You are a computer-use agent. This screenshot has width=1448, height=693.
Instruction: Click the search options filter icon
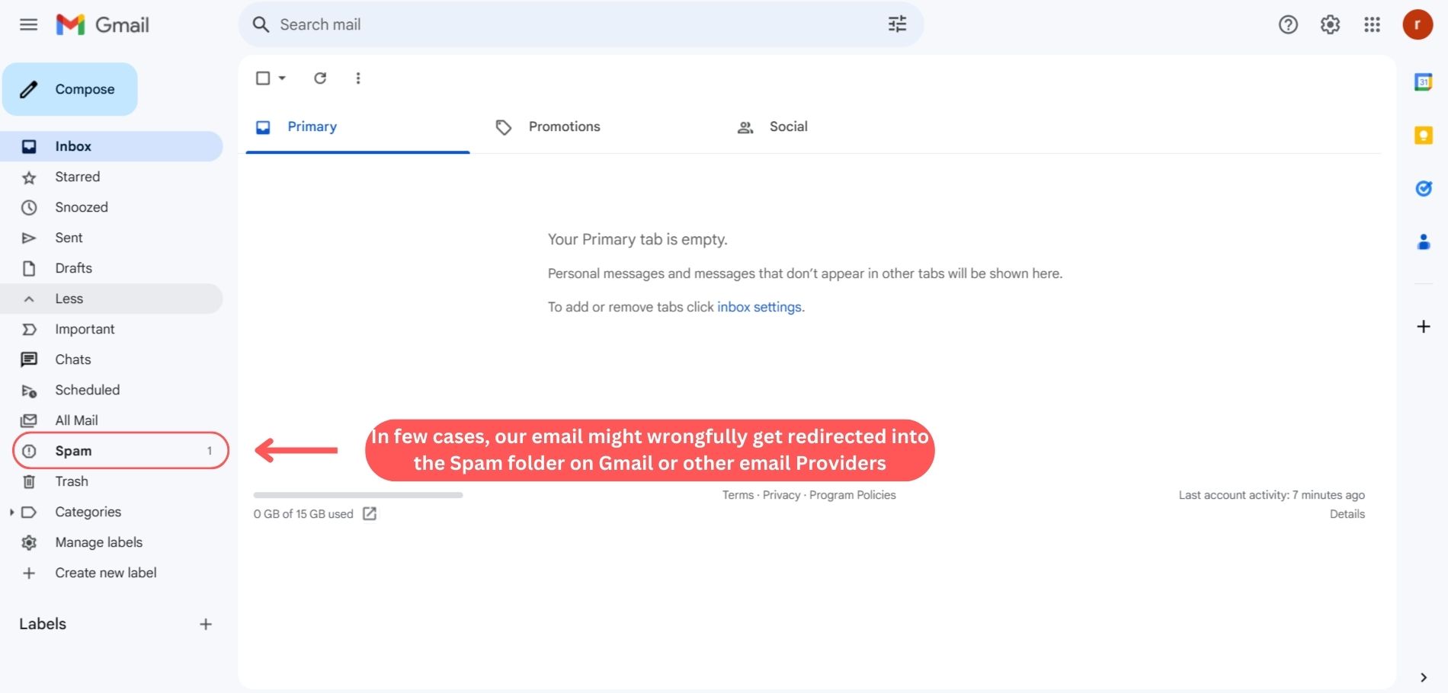897,24
